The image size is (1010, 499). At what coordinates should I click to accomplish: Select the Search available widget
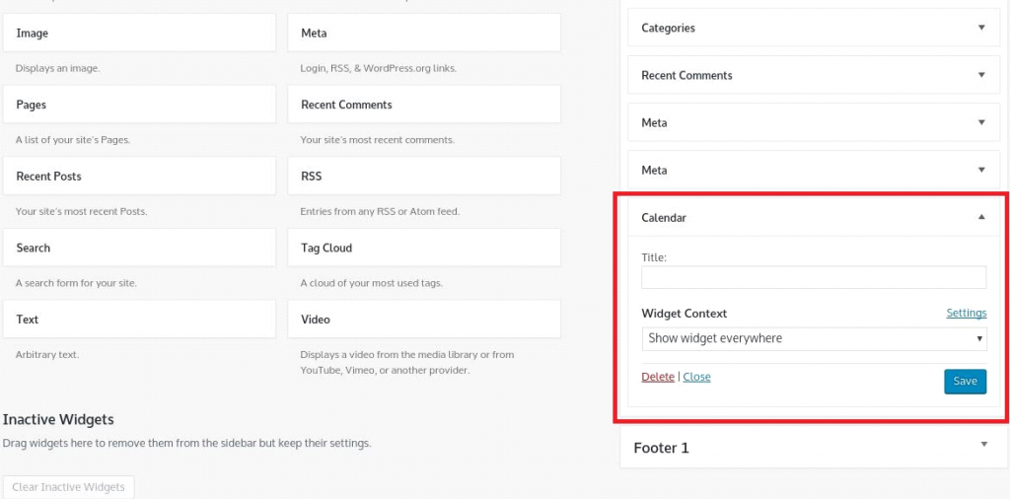click(x=139, y=248)
